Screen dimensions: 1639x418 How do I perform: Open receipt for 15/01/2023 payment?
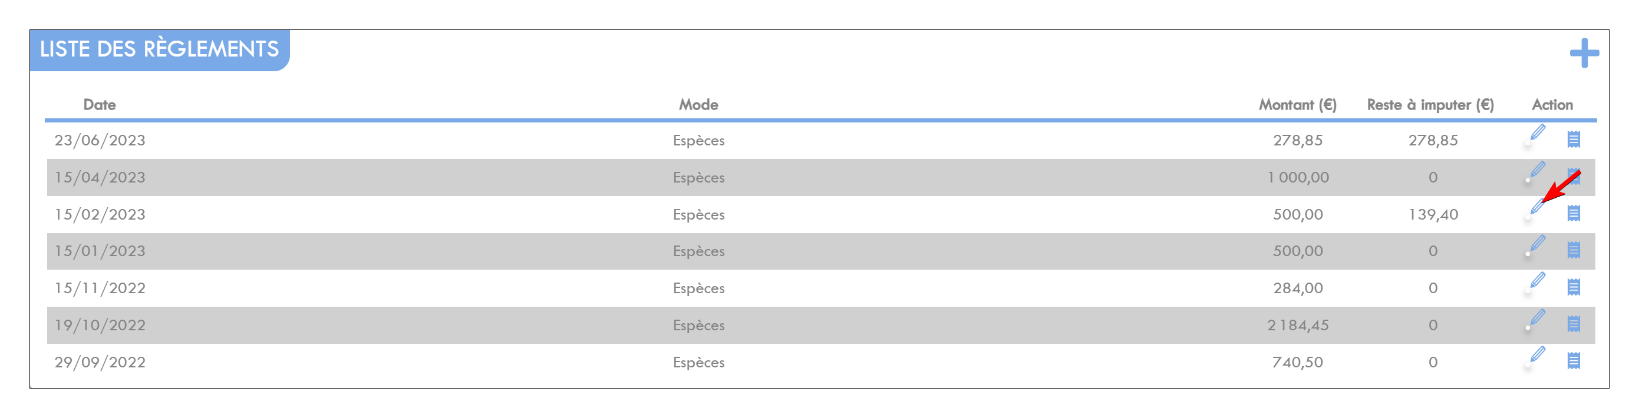click(x=1574, y=250)
